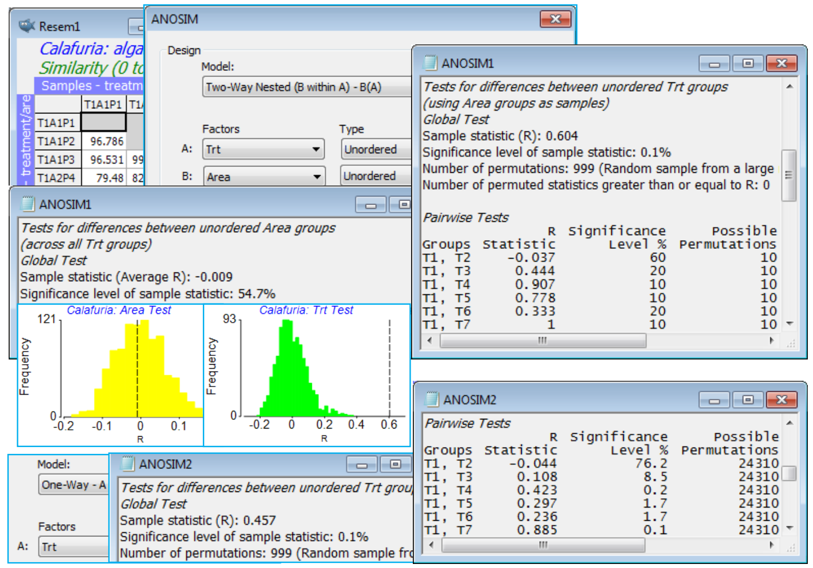This screenshot has height=568, width=813.
Task: Click notepad icon of ANOSIM1 Area groups window
Action: 28,204
